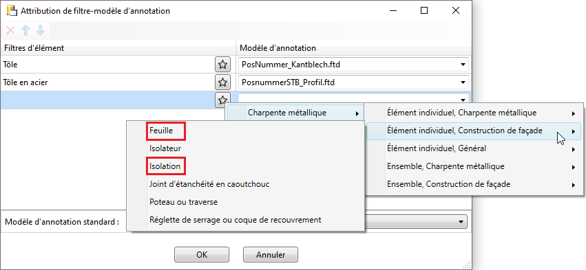
Task: Expand the Charpente métallique submenu
Action: click(x=295, y=113)
